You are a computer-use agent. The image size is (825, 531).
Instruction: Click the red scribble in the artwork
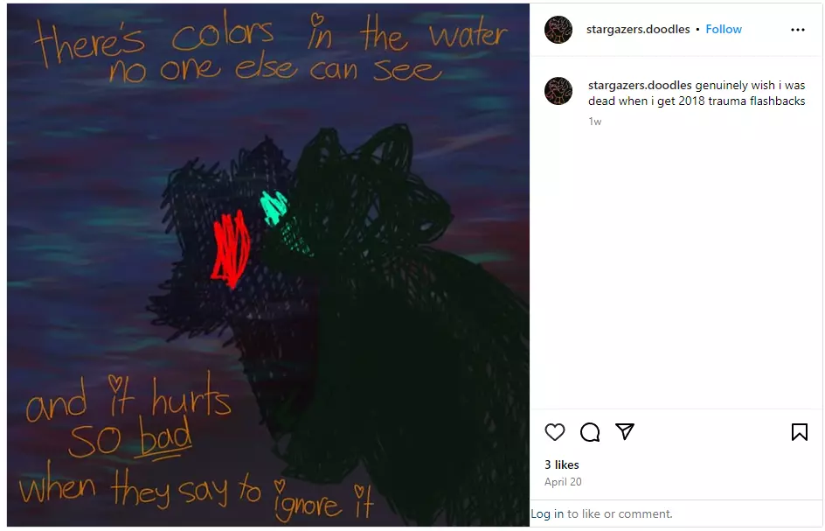232,248
